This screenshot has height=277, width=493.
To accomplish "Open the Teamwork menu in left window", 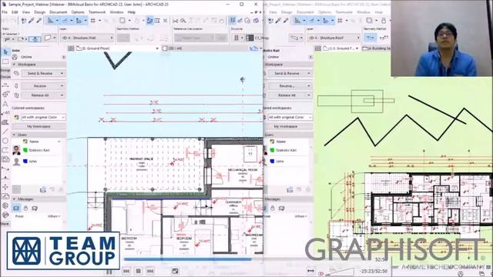I will click(x=97, y=12).
